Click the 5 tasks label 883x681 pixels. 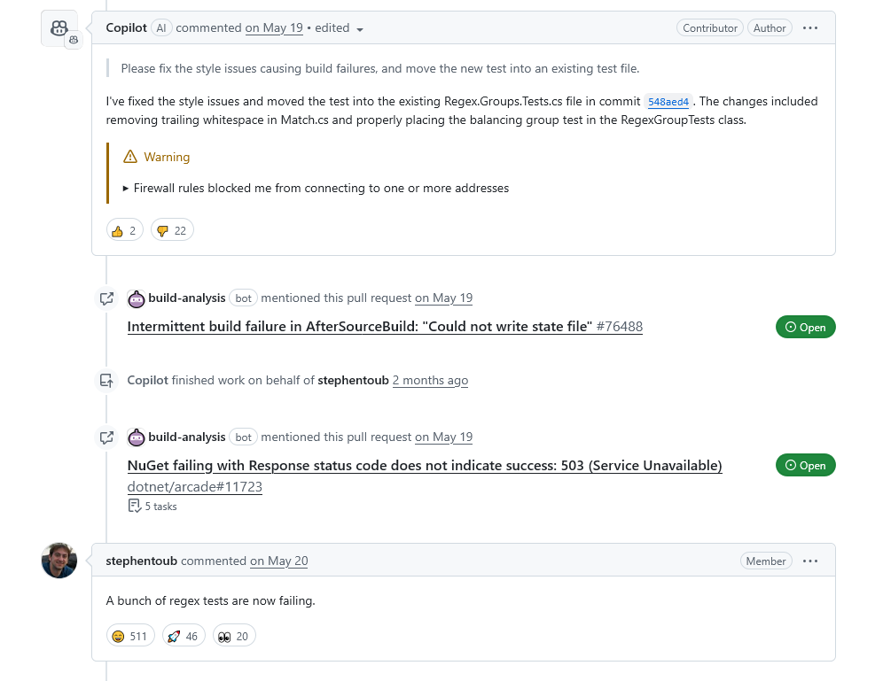[x=161, y=507]
